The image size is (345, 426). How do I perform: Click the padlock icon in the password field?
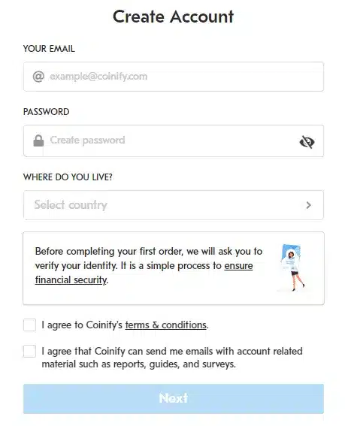(38, 140)
